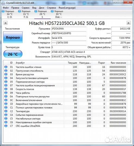This screenshot has height=146, width=134.
Task: Select the row Частота ошибок чтения
Action: pyautogui.click(x=65, y=67)
